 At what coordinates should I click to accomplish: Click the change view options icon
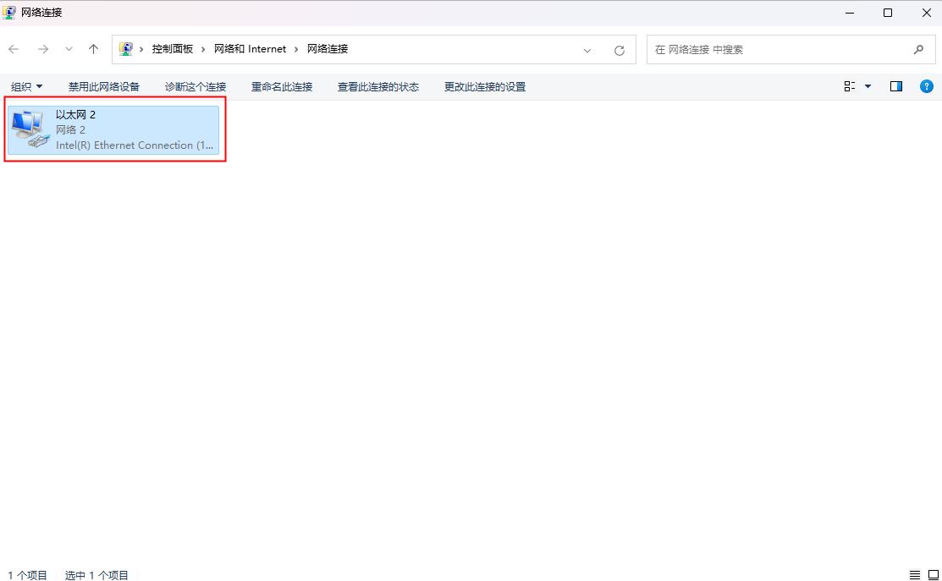coord(853,85)
